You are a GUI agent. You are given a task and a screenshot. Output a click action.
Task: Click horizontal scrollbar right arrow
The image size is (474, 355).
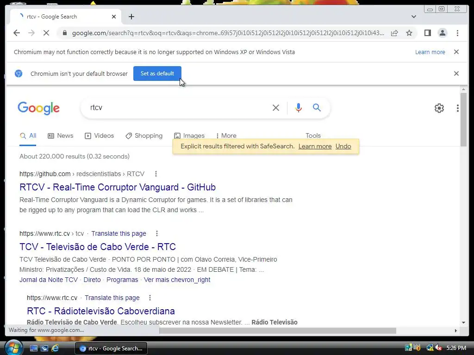[x=455, y=331]
